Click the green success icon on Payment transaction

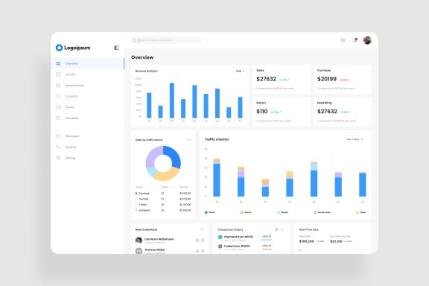pyautogui.click(x=220, y=238)
